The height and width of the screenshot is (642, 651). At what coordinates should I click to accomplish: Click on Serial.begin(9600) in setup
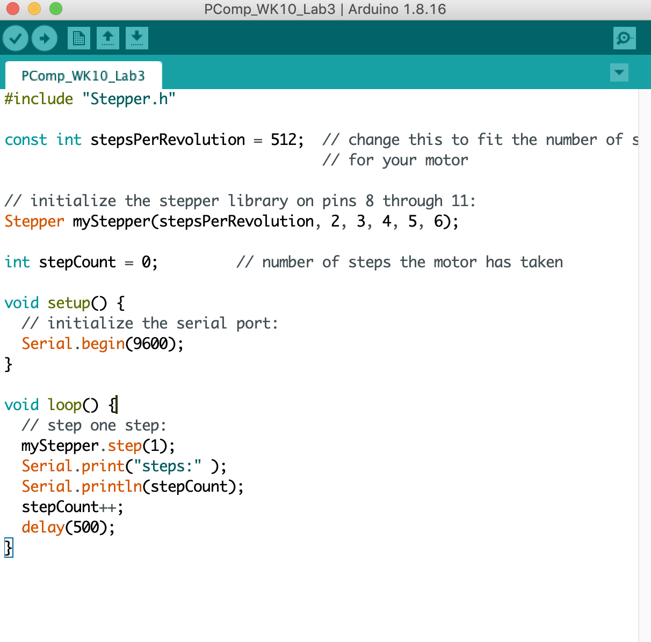click(102, 344)
